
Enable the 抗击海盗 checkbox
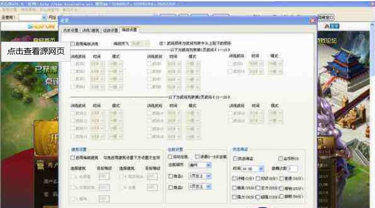(235, 159)
